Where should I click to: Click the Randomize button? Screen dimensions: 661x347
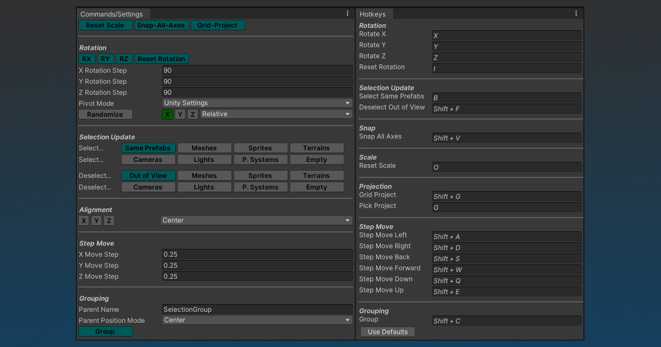click(105, 115)
